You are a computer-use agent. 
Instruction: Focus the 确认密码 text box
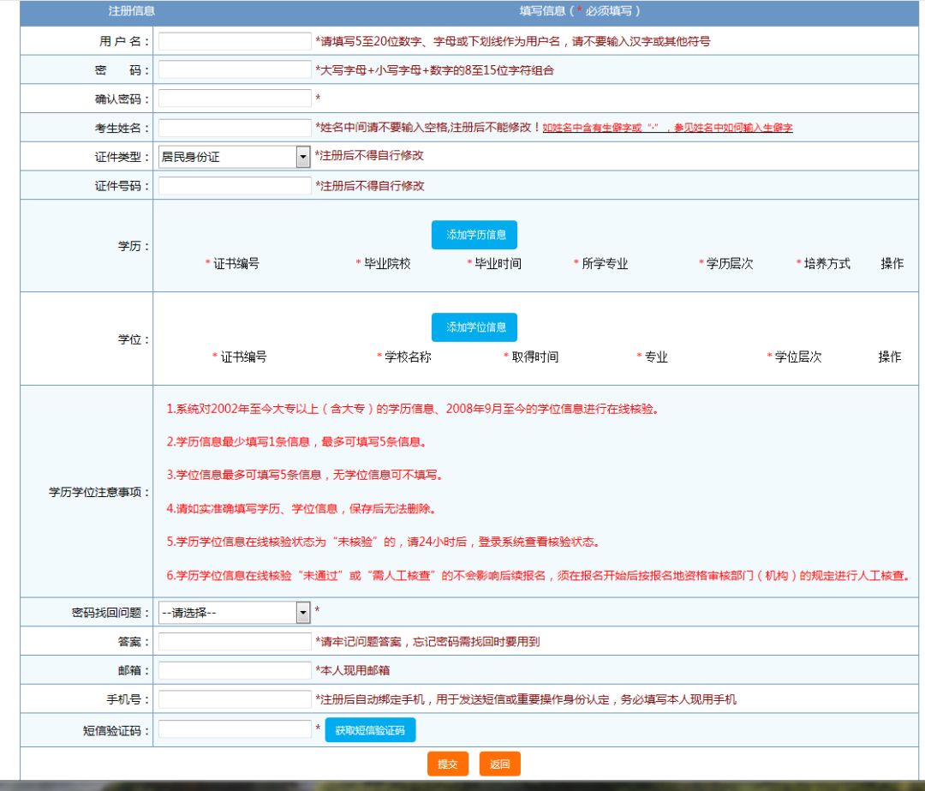(235, 98)
